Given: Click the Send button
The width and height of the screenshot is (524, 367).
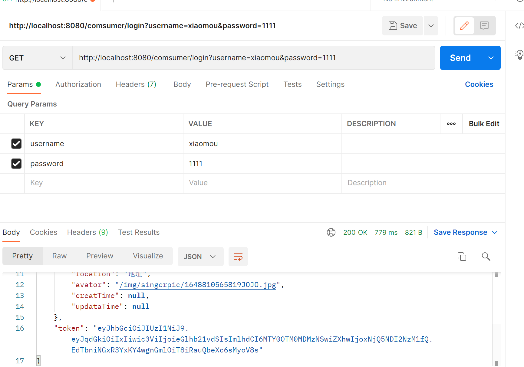Looking at the screenshot, I should click(x=460, y=58).
